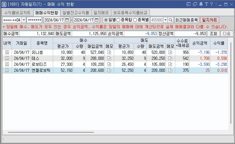This screenshot has height=144, width=235.
Task: Expand the stock code 455900 dropdown
Action: point(165,20)
